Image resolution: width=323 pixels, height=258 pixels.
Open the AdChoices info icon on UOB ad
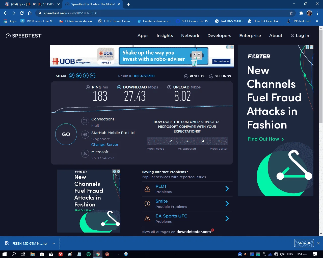pos(228,47)
